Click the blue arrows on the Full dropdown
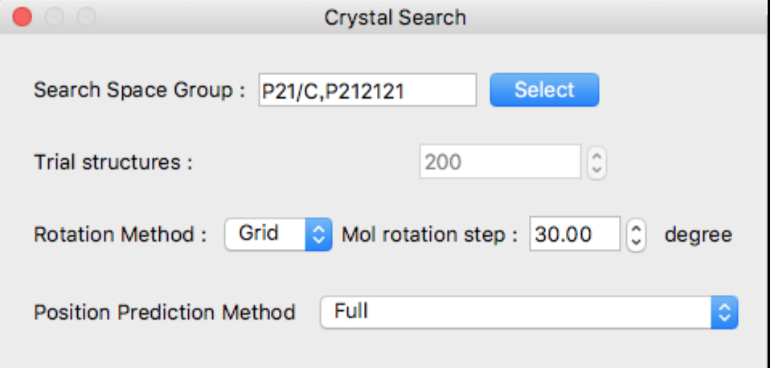The width and height of the screenshot is (770, 368). pyautogui.click(x=724, y=312)
